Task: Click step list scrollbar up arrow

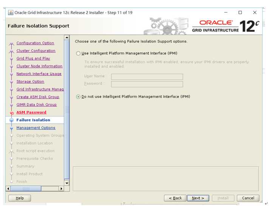Action: tap(67, 37)
